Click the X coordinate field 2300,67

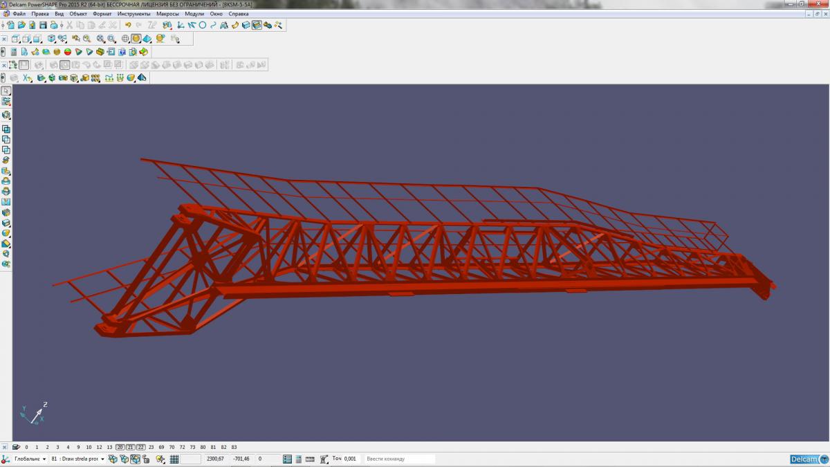tap(215, 459)
